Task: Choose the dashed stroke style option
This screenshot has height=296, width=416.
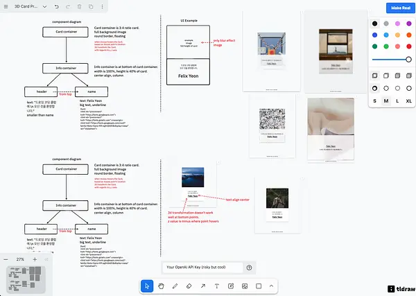Action: click(x=386, y=88)
